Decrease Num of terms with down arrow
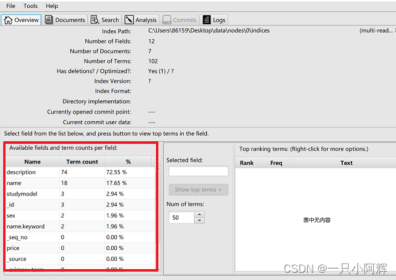Viewport: 396px width, 280px height. [200, 220]
